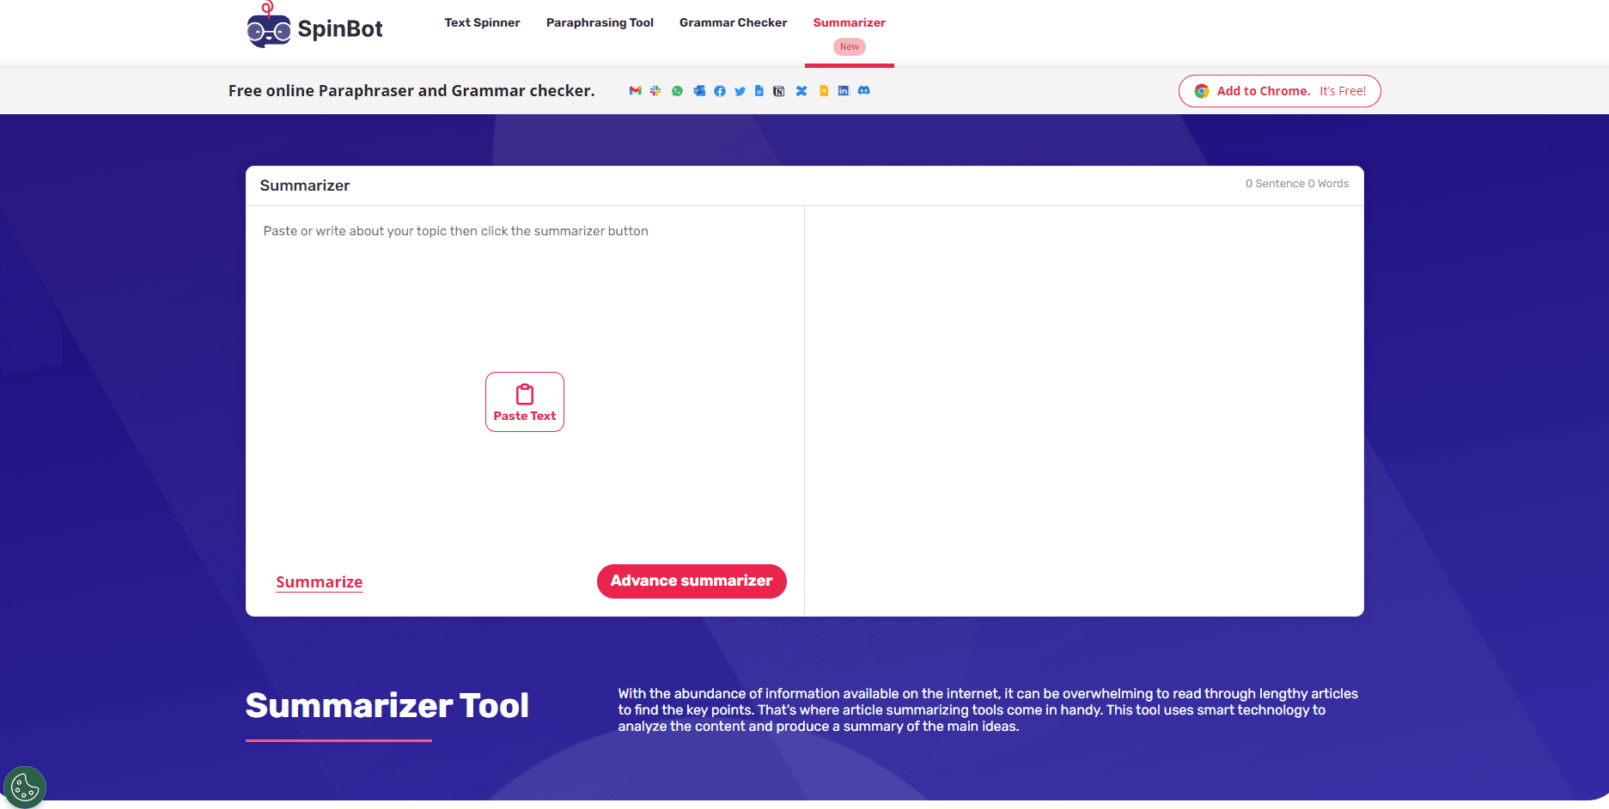This screenshot has width=1609, height=809.
Task: Go to SpinBot home via logo
Action: 314,27
